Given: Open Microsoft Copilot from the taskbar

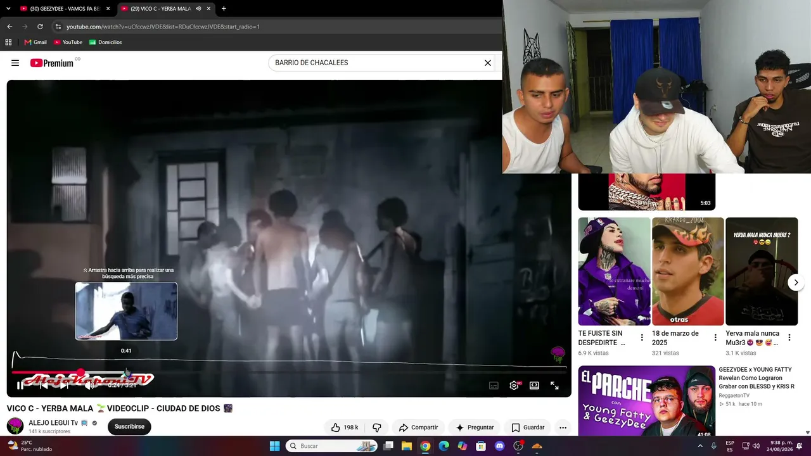Looking at the screenshot, I should click(463, 446).
